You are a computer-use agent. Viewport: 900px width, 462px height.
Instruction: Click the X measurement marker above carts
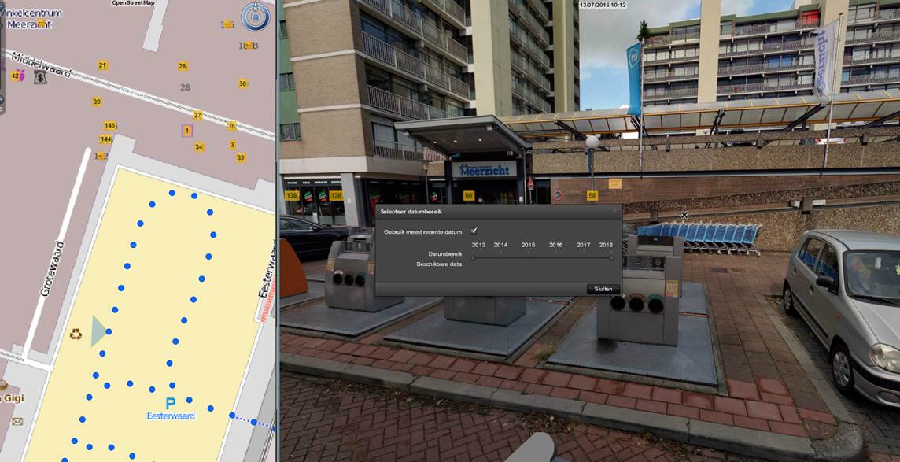click(x=684, y=215)
